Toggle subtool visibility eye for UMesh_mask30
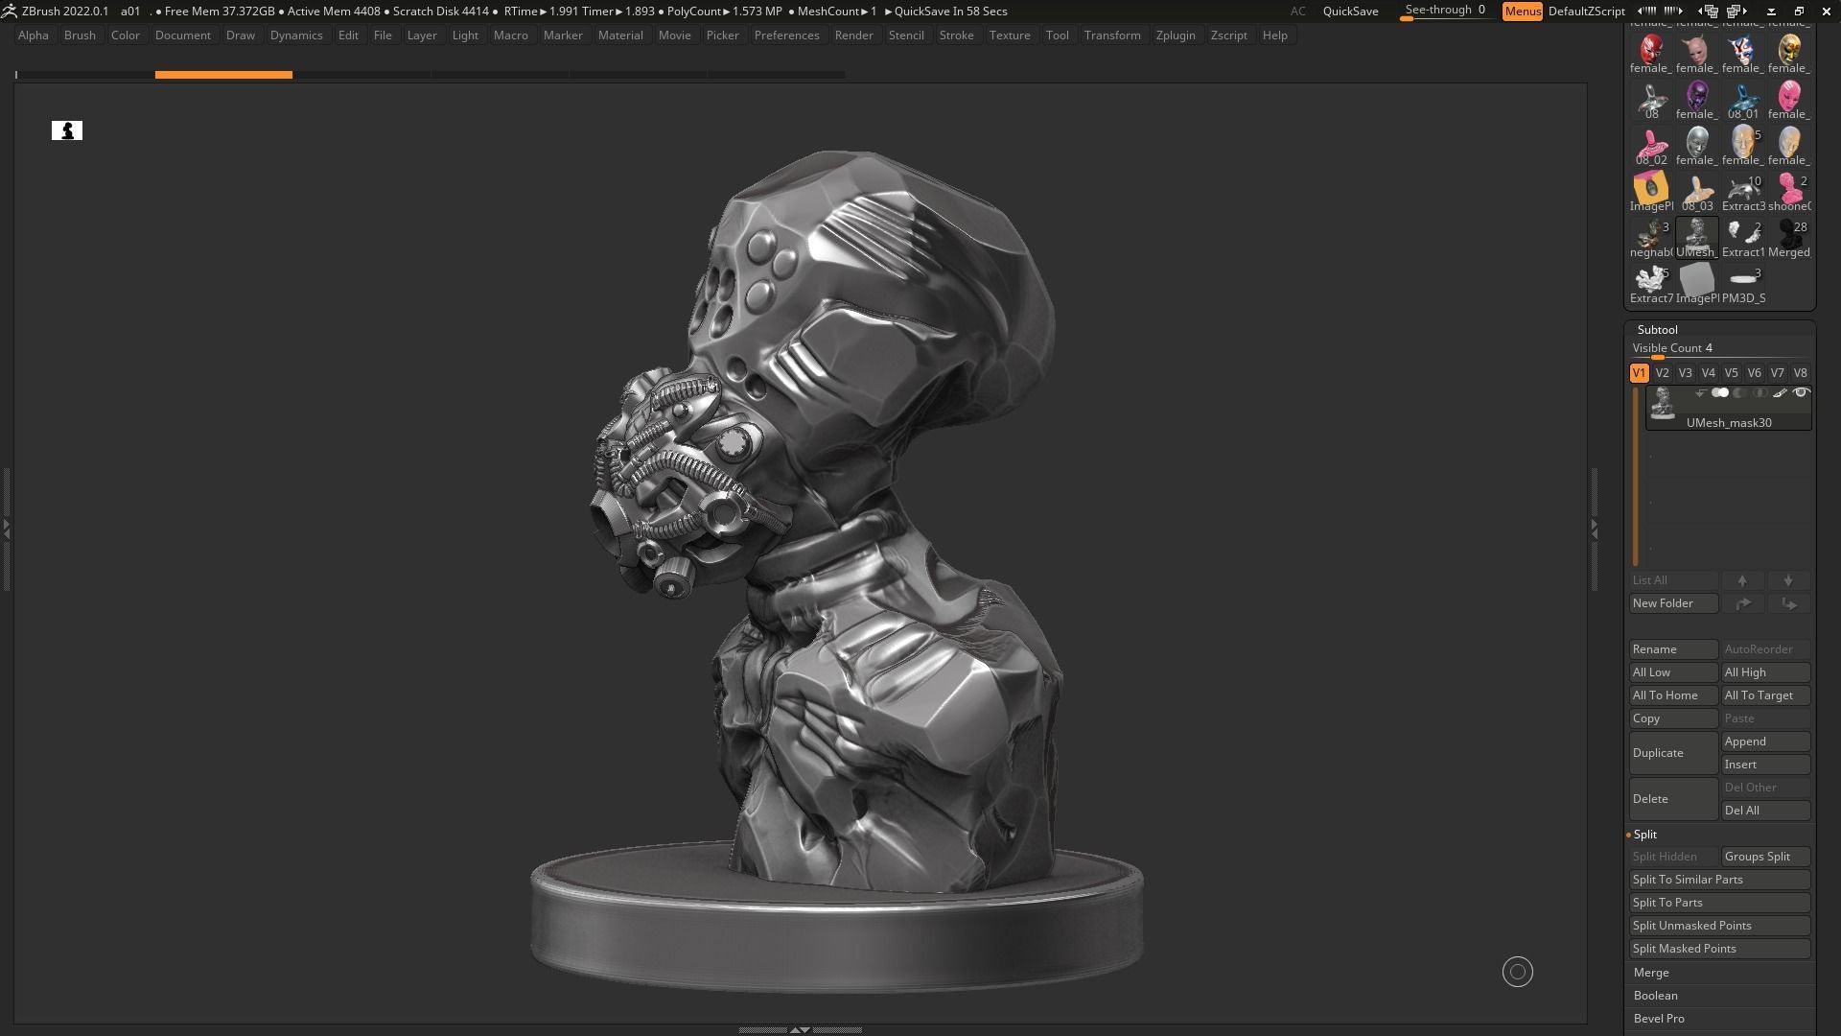This screenshot has height=1036, width=1841. click(x=1801, y=393)
